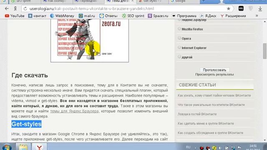Go back with the browser back arrow

coord(7,8)
